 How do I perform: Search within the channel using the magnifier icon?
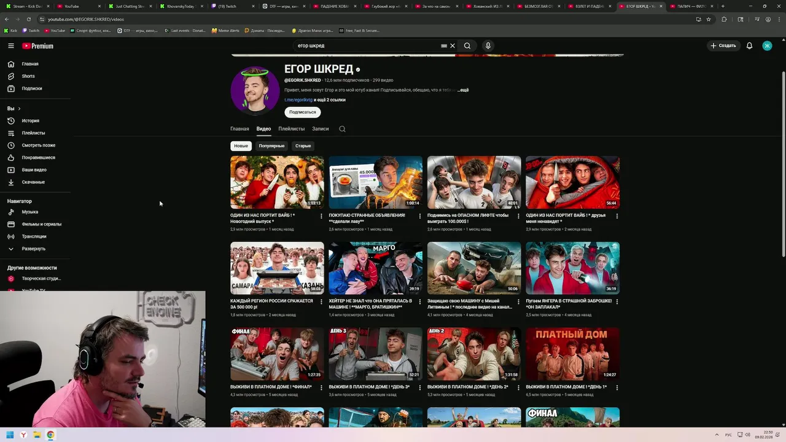point(342,129)
